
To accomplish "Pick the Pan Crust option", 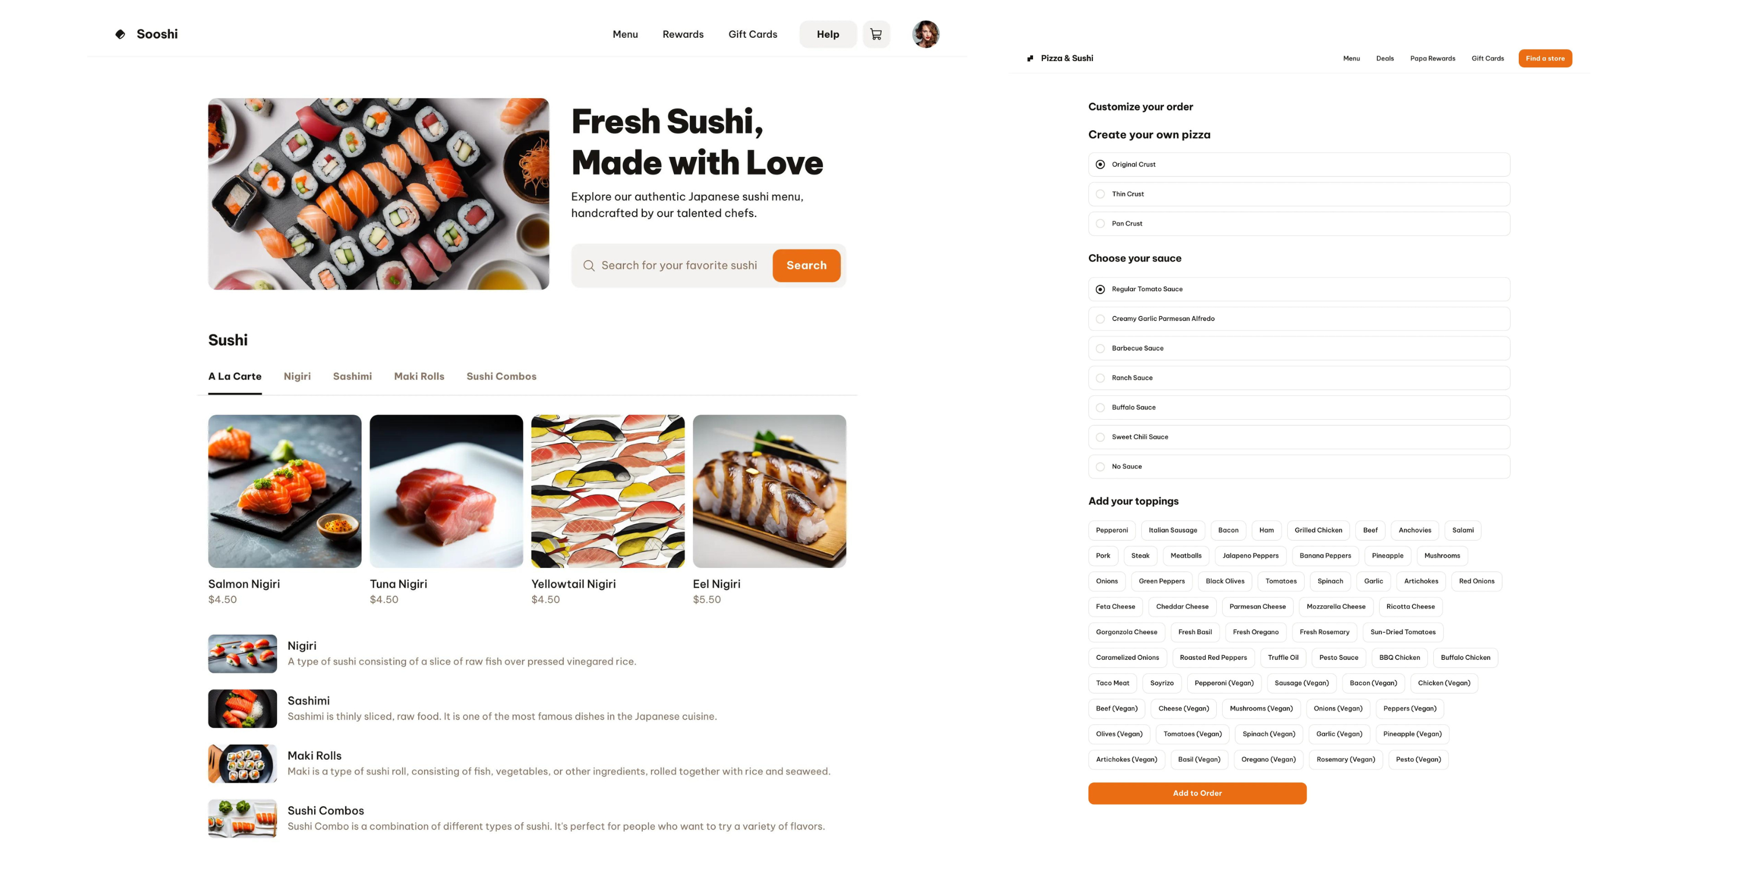I will point(1299,223).
